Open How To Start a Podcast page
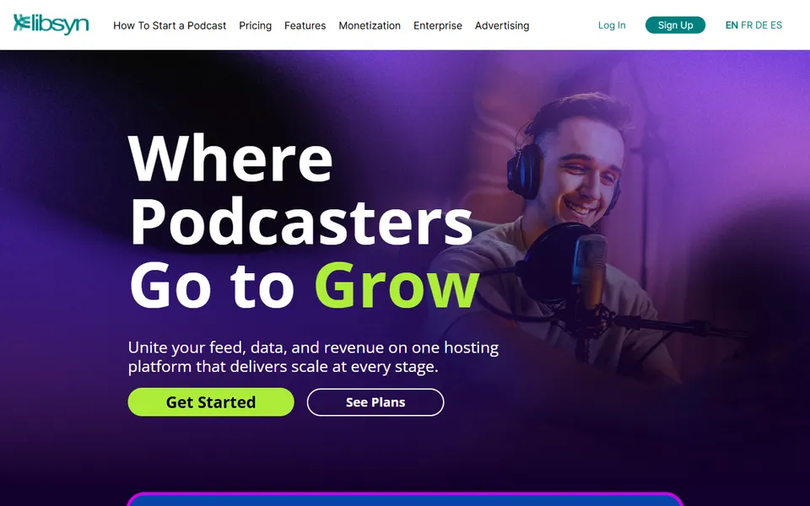The height and width of the screenshot is (506, 810). [x=170, y=25]
